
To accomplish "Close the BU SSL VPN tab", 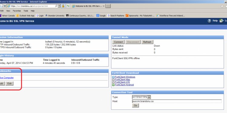I will 104,6.
